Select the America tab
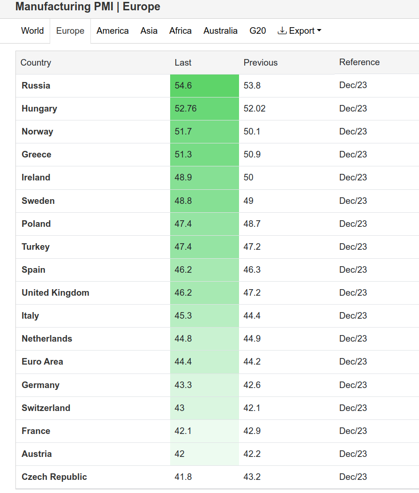 point(112,31)
